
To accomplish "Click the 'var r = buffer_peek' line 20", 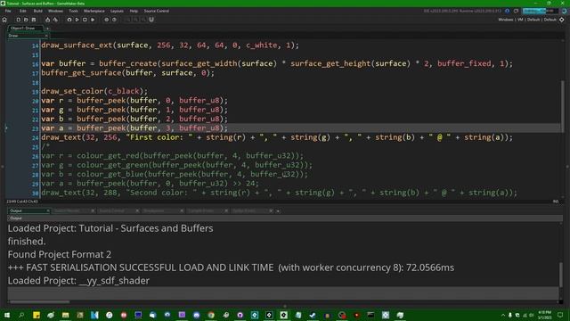I will tap(134, 100).
